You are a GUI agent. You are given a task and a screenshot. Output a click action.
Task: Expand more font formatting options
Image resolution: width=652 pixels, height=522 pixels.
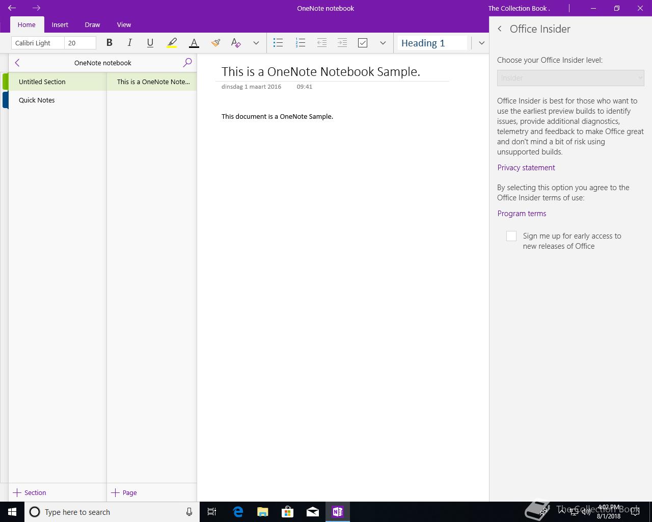coord(256,43)
